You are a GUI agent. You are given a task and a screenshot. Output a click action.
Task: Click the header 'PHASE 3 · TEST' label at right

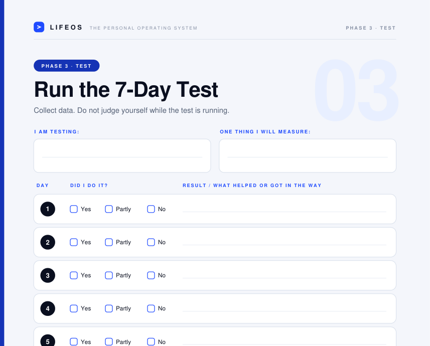(370, 28)
